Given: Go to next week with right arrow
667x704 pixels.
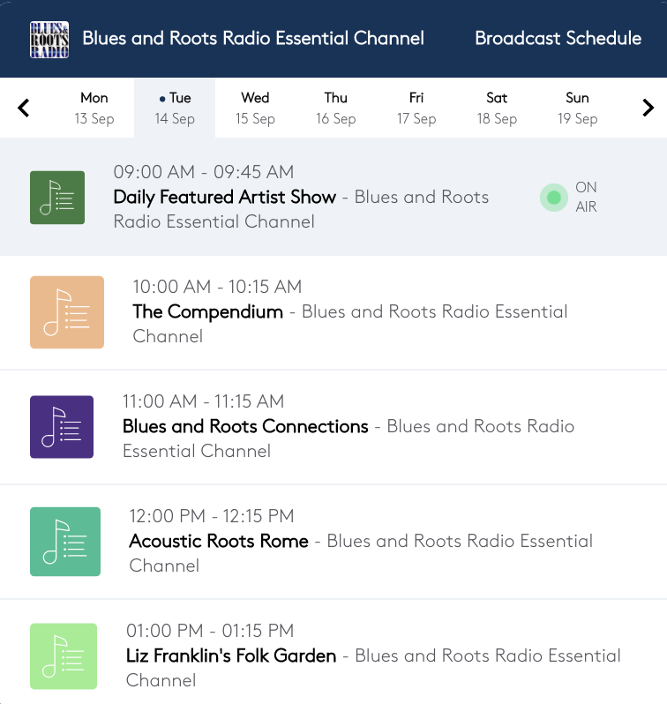Looking at the screenshot, I should pyautogui.click(x=648, y=108).
